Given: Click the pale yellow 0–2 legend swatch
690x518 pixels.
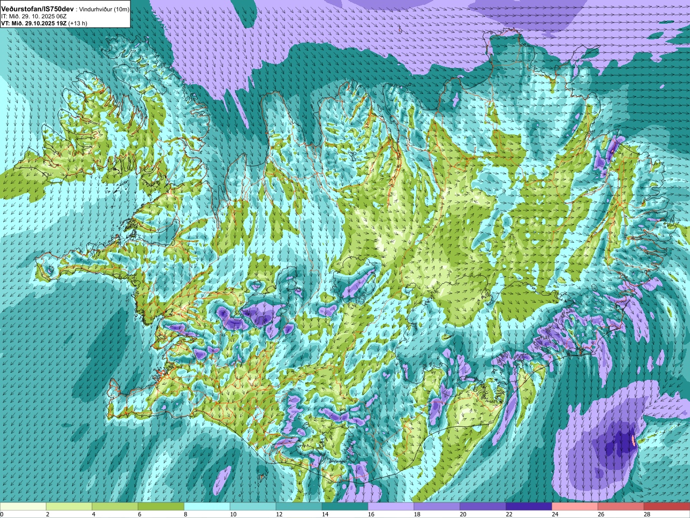Looking at the screenshot, I should pyautogui.click(x=23, y=507).
